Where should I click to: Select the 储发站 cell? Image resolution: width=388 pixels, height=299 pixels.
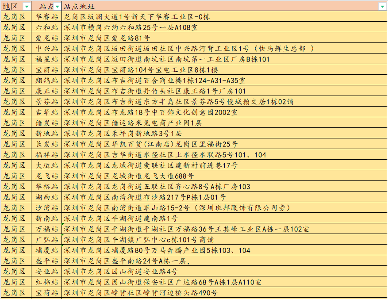tap(46, 123)
